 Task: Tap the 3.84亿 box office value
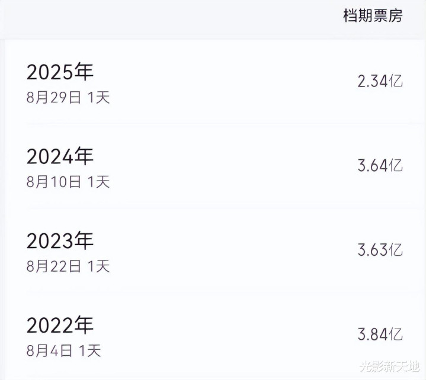pos(380,334)
